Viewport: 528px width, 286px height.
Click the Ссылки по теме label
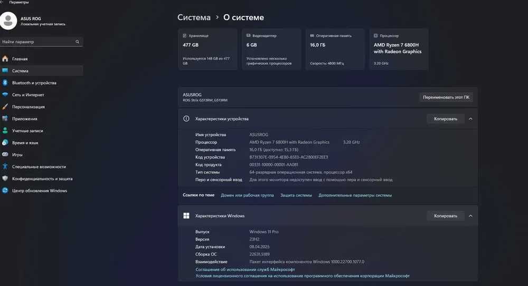199,195
